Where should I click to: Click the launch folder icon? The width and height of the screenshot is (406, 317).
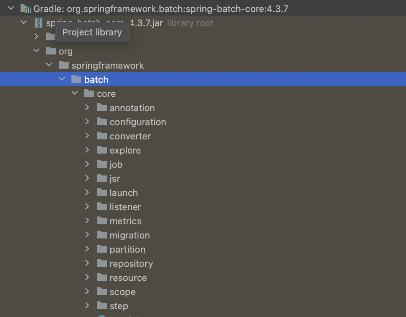(101, 192)
